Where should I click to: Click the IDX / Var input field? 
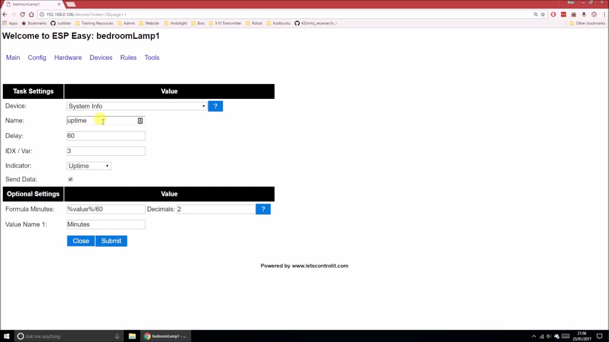(x=106, y=151)
